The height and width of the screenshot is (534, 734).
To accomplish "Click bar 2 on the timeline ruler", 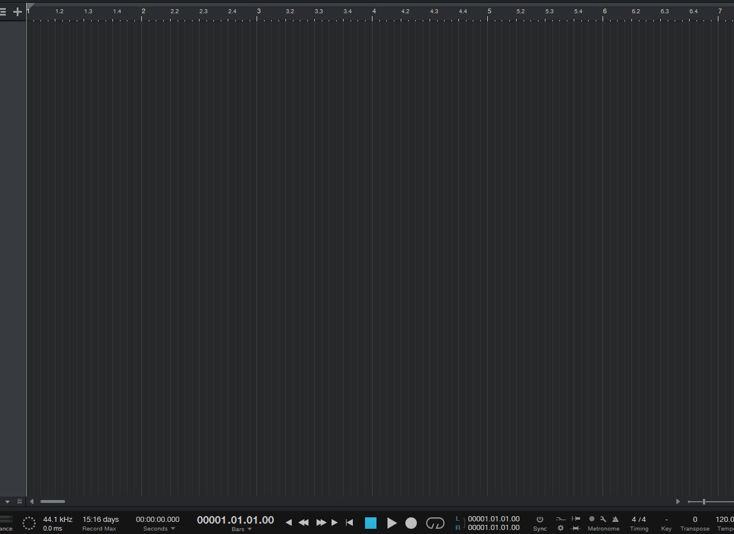I will click(144, 11).
